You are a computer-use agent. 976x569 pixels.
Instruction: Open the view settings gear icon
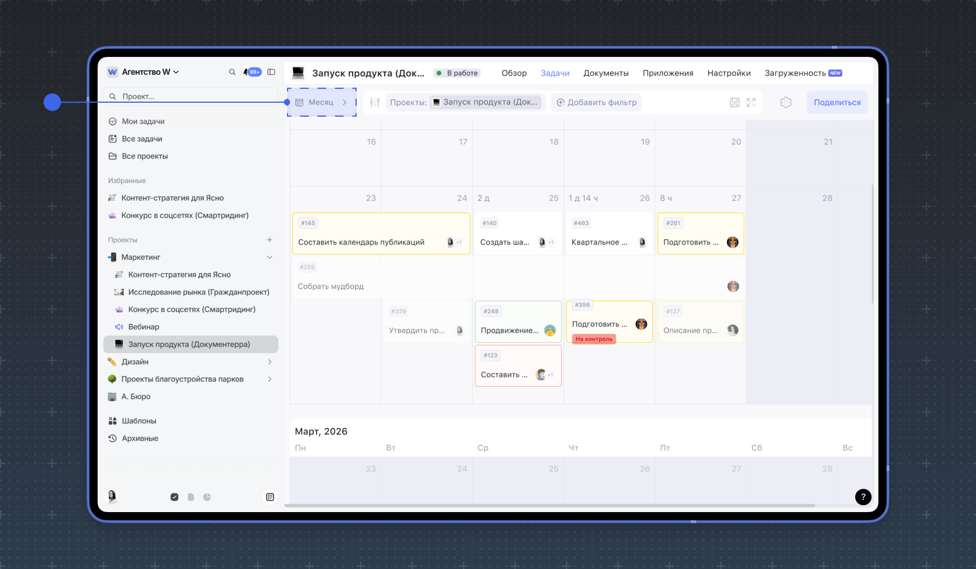[785, 102]
